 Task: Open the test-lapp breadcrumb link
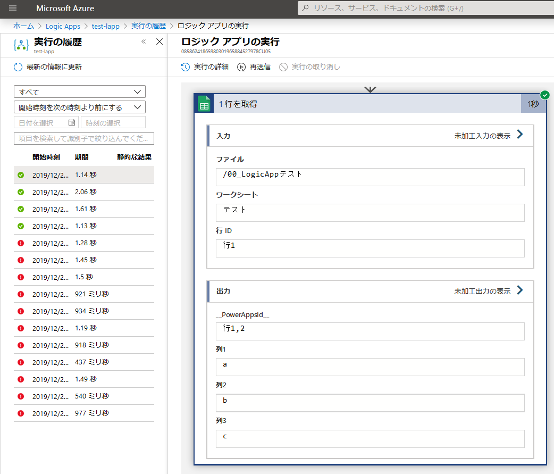(x=106, y=26)
